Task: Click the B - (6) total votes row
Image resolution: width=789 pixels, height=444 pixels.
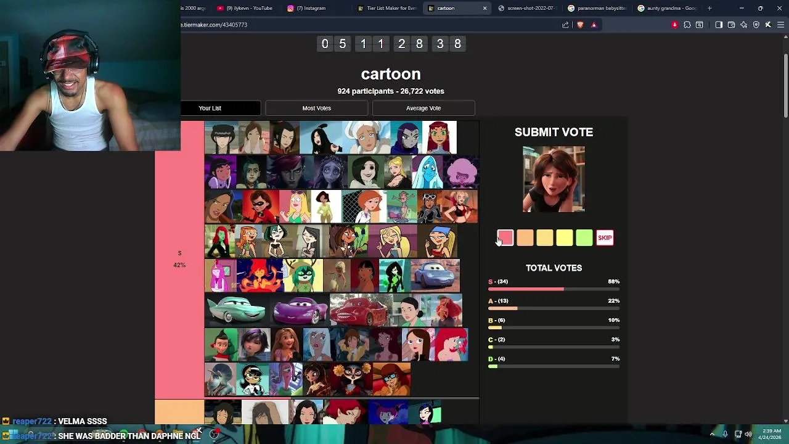Action: tap(554, 323)
